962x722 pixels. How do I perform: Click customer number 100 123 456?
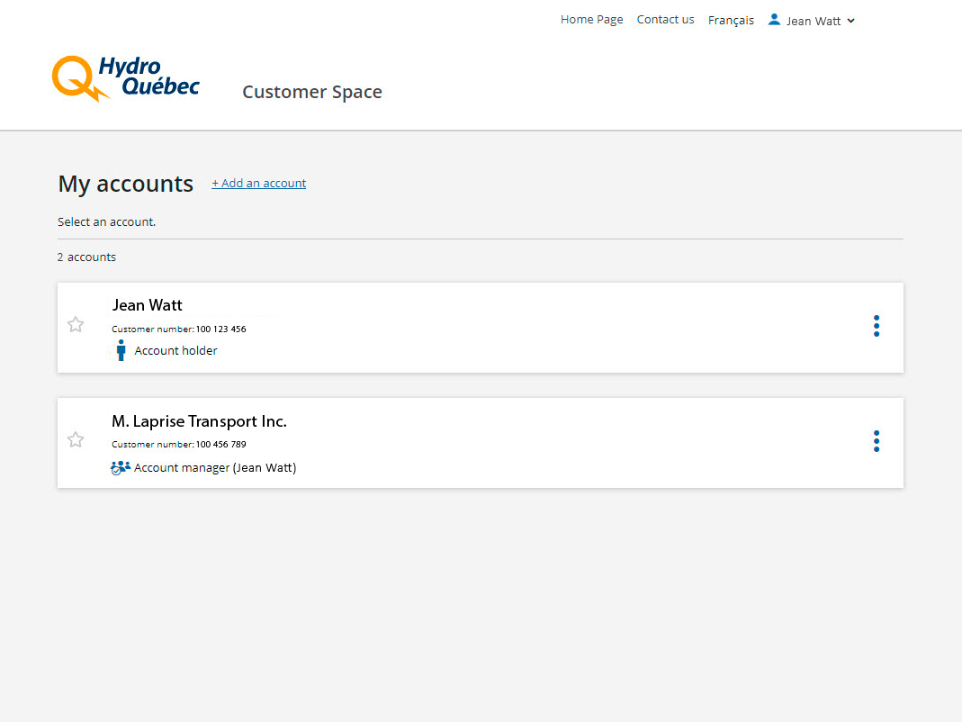click(x=220, y=329)
